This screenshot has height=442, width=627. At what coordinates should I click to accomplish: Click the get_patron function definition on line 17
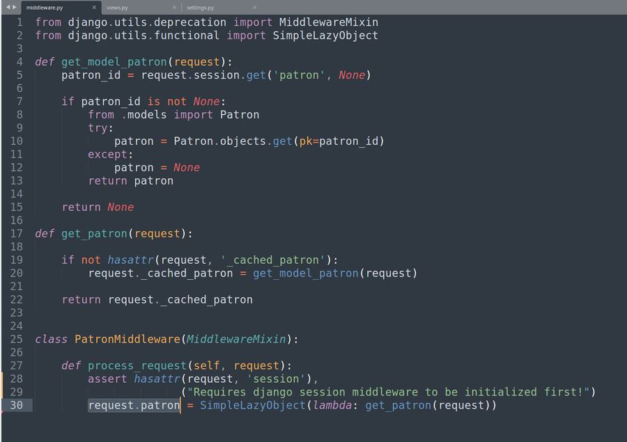click(x=94, y=233)
